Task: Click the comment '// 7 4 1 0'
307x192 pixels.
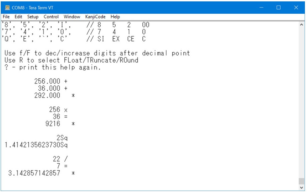Action: [116, 32]
